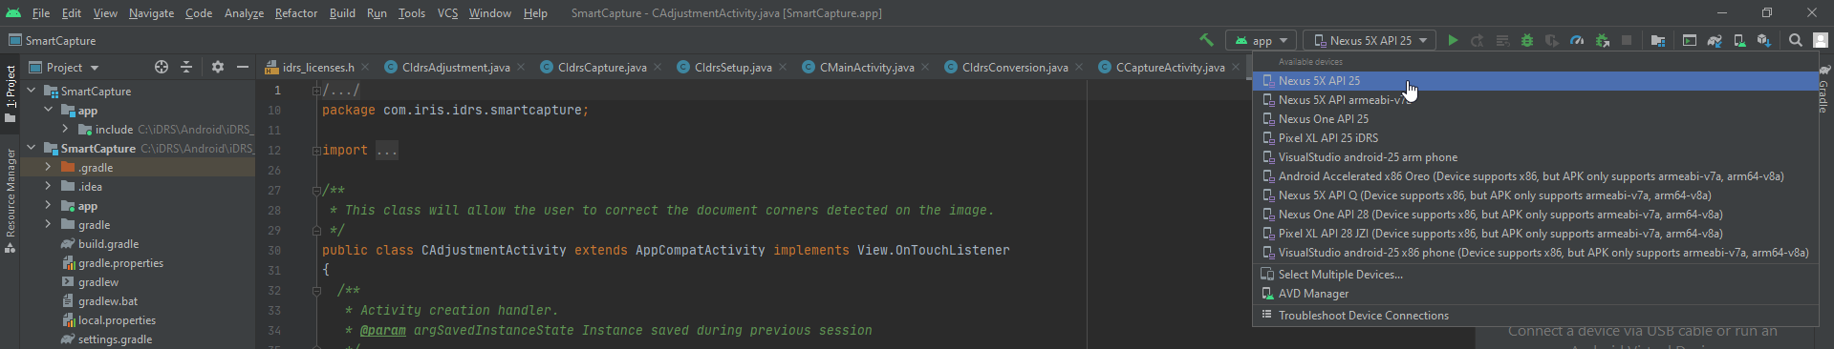Screen dimensions: 1834x349
Task: Open Project panel gear settings
Action: click(x=218, y=67)
